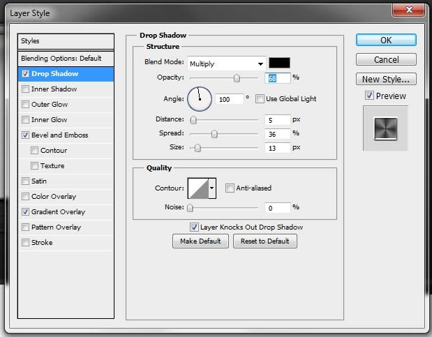Click the contour curve thumbnail
432x337 pixels.
198,188
